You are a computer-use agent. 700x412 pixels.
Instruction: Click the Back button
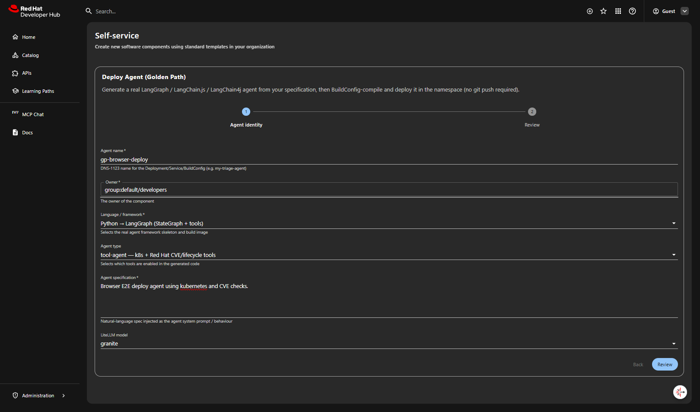[638, 364]
